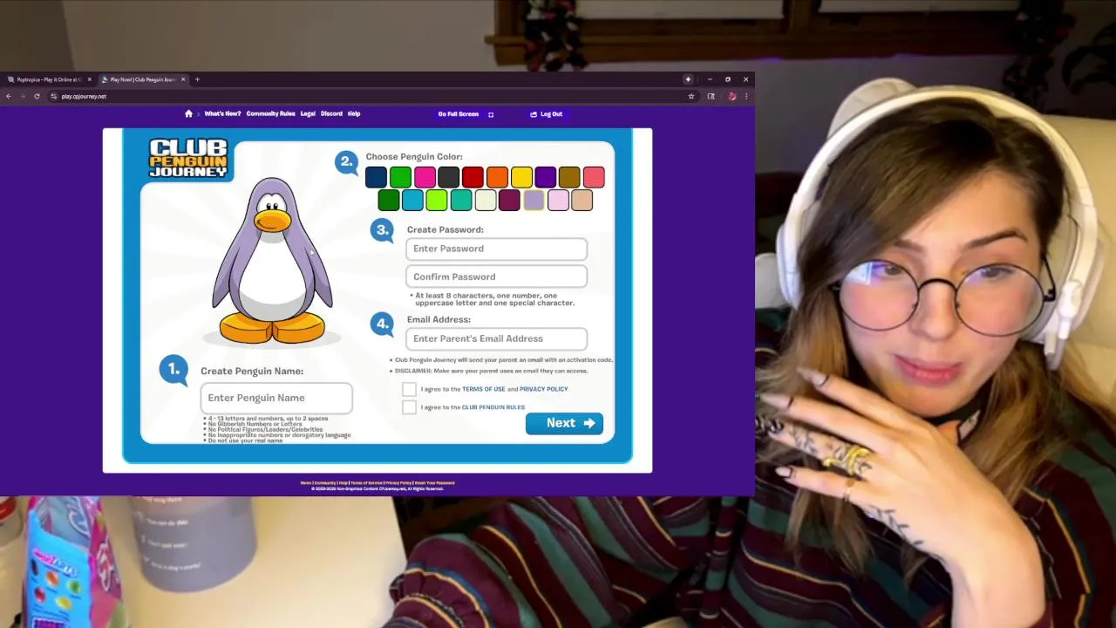Reload the page with the refresh icon
Image resolution: width=1116 pixels, height=628 pixels.
click(x=37, y=96)
